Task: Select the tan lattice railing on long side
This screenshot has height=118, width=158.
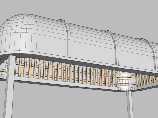Action: [x=66, y=72]
